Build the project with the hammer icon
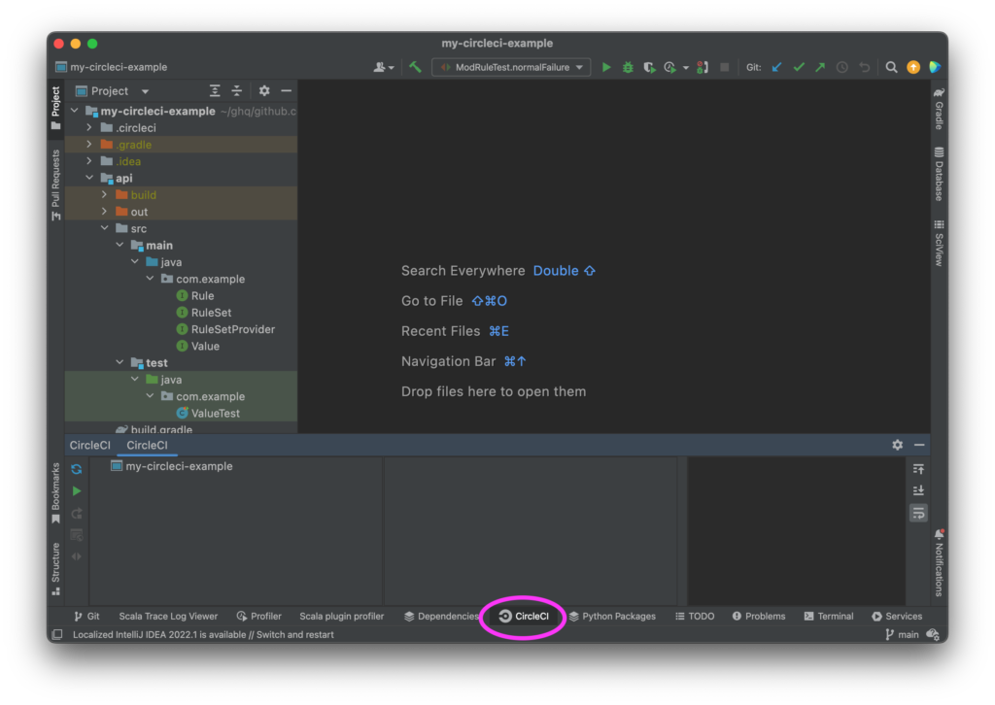 (415, 67)
